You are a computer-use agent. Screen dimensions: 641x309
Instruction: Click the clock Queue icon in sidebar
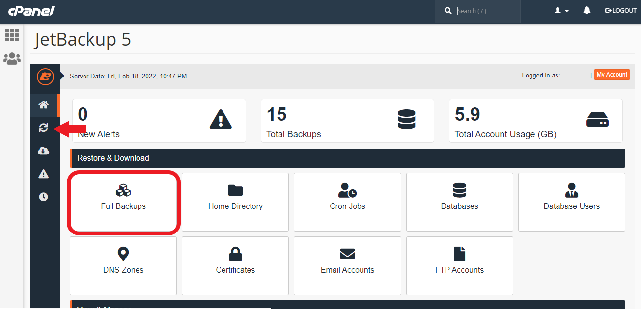click(x=44, y=197)
